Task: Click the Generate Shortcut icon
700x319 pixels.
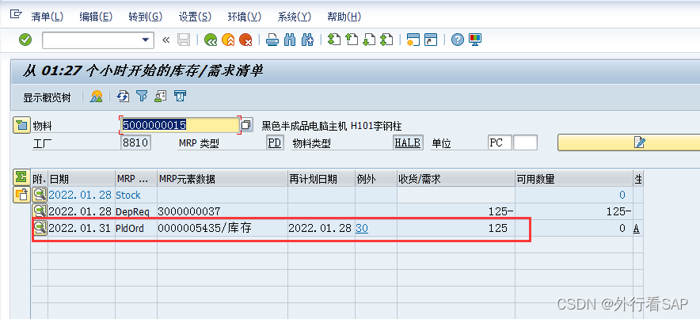Action: coord(430,40)
